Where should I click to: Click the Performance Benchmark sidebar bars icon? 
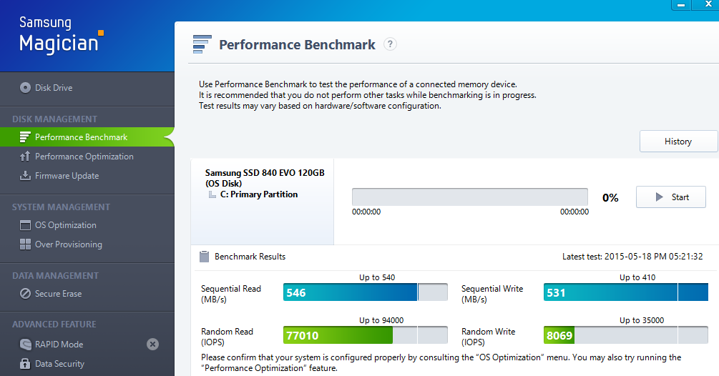(x=25, y=137)
